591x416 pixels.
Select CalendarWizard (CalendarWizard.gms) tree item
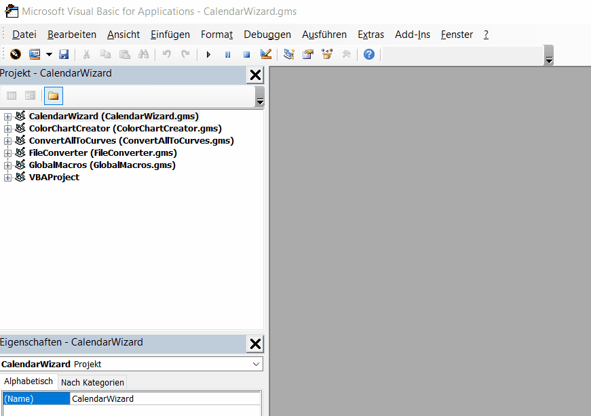point(114,117)
